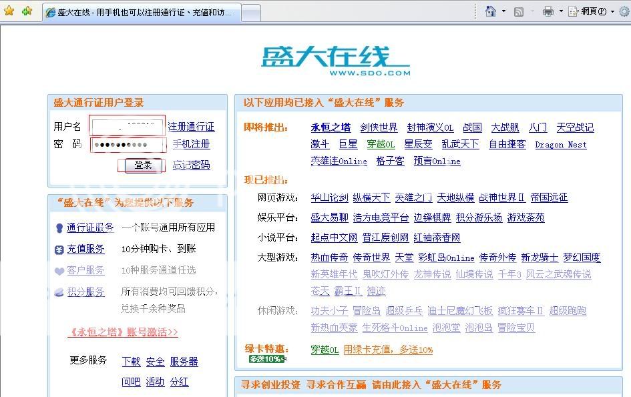Image resolution: width=631 pixels, height=397 pixels.
Task: Click the RSS feeds icon
Action: [x=519, y=11]
